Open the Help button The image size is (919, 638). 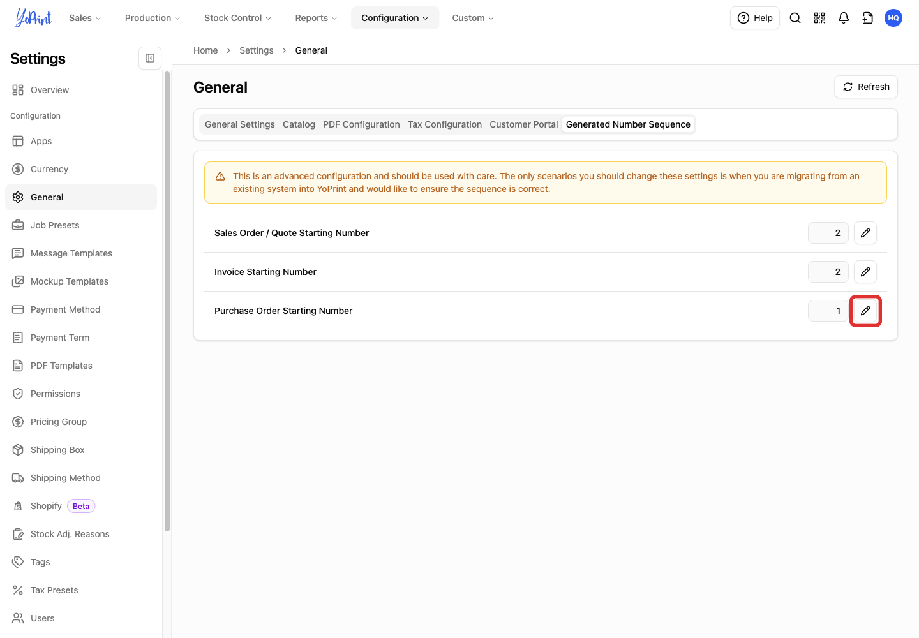click(755, 18)
